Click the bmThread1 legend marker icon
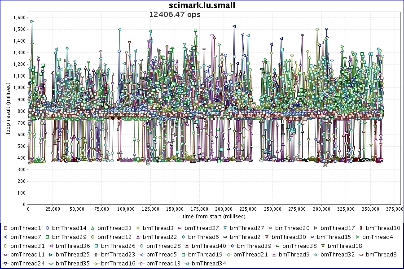Viewport: 404px width, 269px height. pyautogui.click(x=6, y=228)
